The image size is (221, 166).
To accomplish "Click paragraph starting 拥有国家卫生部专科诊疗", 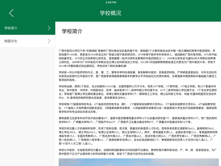I will coord(138,120).
